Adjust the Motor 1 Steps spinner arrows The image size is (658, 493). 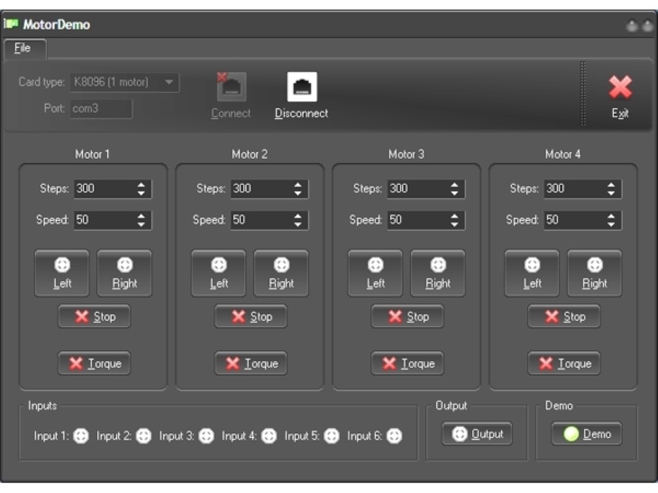141,189
